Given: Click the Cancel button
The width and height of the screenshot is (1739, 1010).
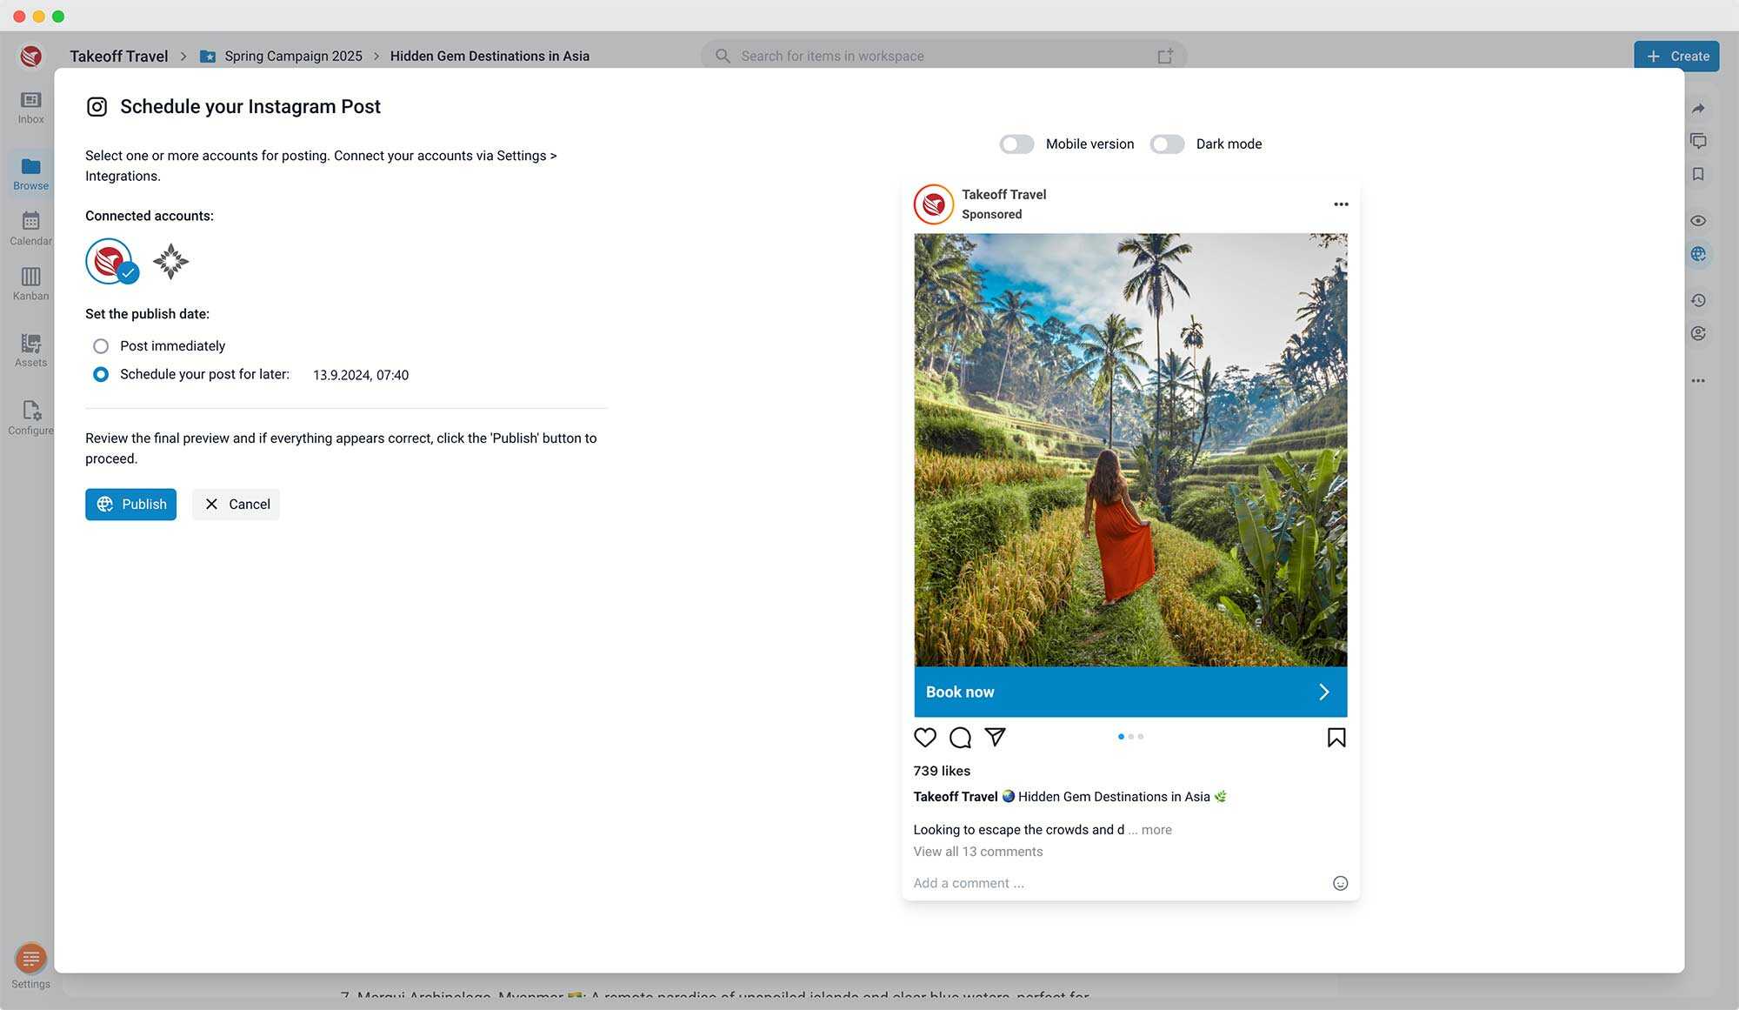Looking at the screenshot, I should point(236,505).
